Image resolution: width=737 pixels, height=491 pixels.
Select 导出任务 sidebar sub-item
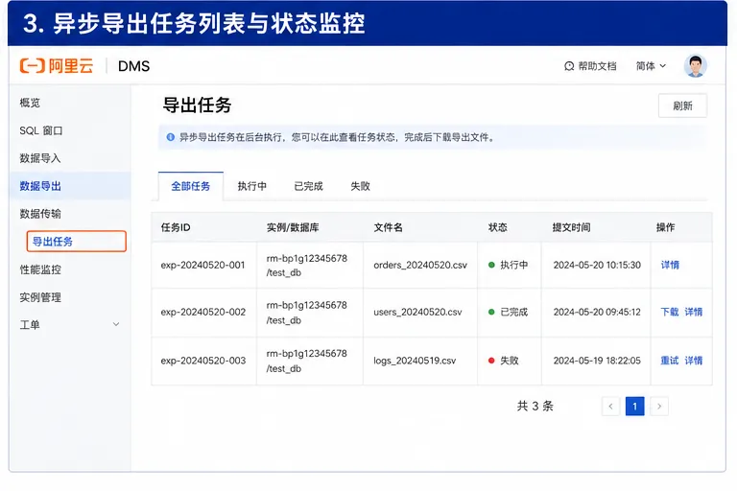click(77, 242)
